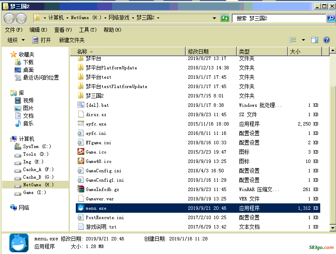336x254 pixels.
Task: Sort by the 类型 column header
Action: [x=262, y=51]
